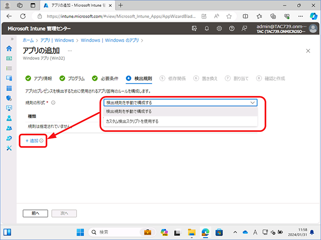
Task: Open the Edge Copilot sidebar icon
Action: point(313,16)
